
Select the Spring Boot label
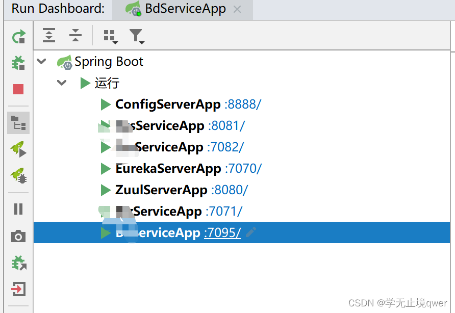click(x=109, y=62)
